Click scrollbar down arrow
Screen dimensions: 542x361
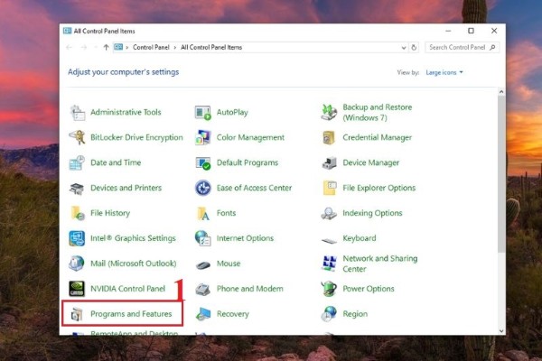(501, 331)
